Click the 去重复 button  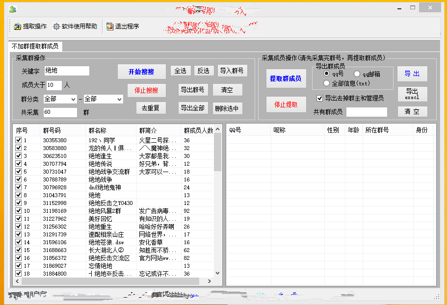(x=151, y=108)
